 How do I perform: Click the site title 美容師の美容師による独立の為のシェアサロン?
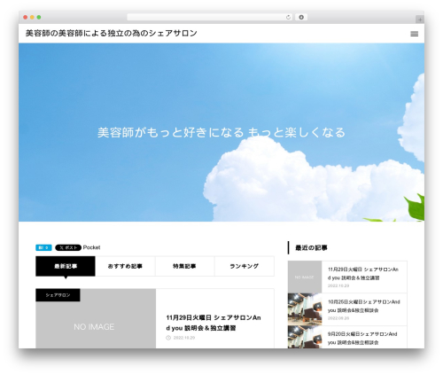click(x=111, y=33)
